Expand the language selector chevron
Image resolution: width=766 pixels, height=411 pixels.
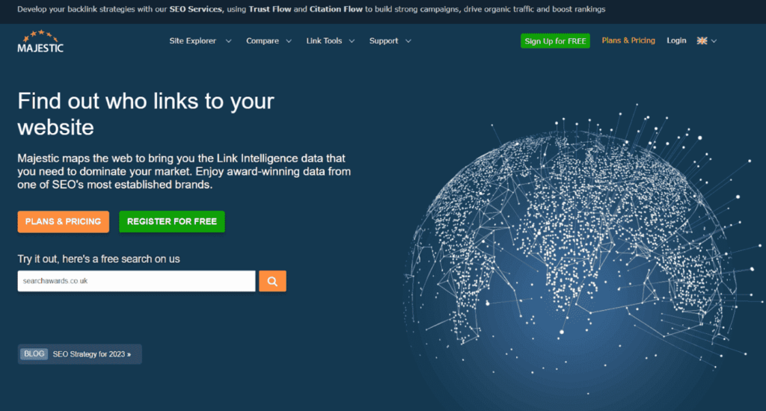tap(714, 41)
